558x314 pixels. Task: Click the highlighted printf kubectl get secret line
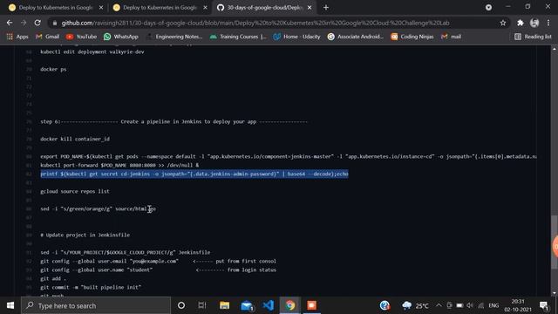point(194,174)
